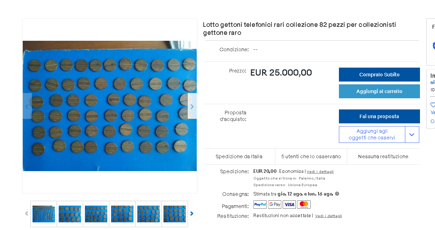Buy now with Compralo Subito
The height and width of the screenshot is (230, 435).
(379, 75)
